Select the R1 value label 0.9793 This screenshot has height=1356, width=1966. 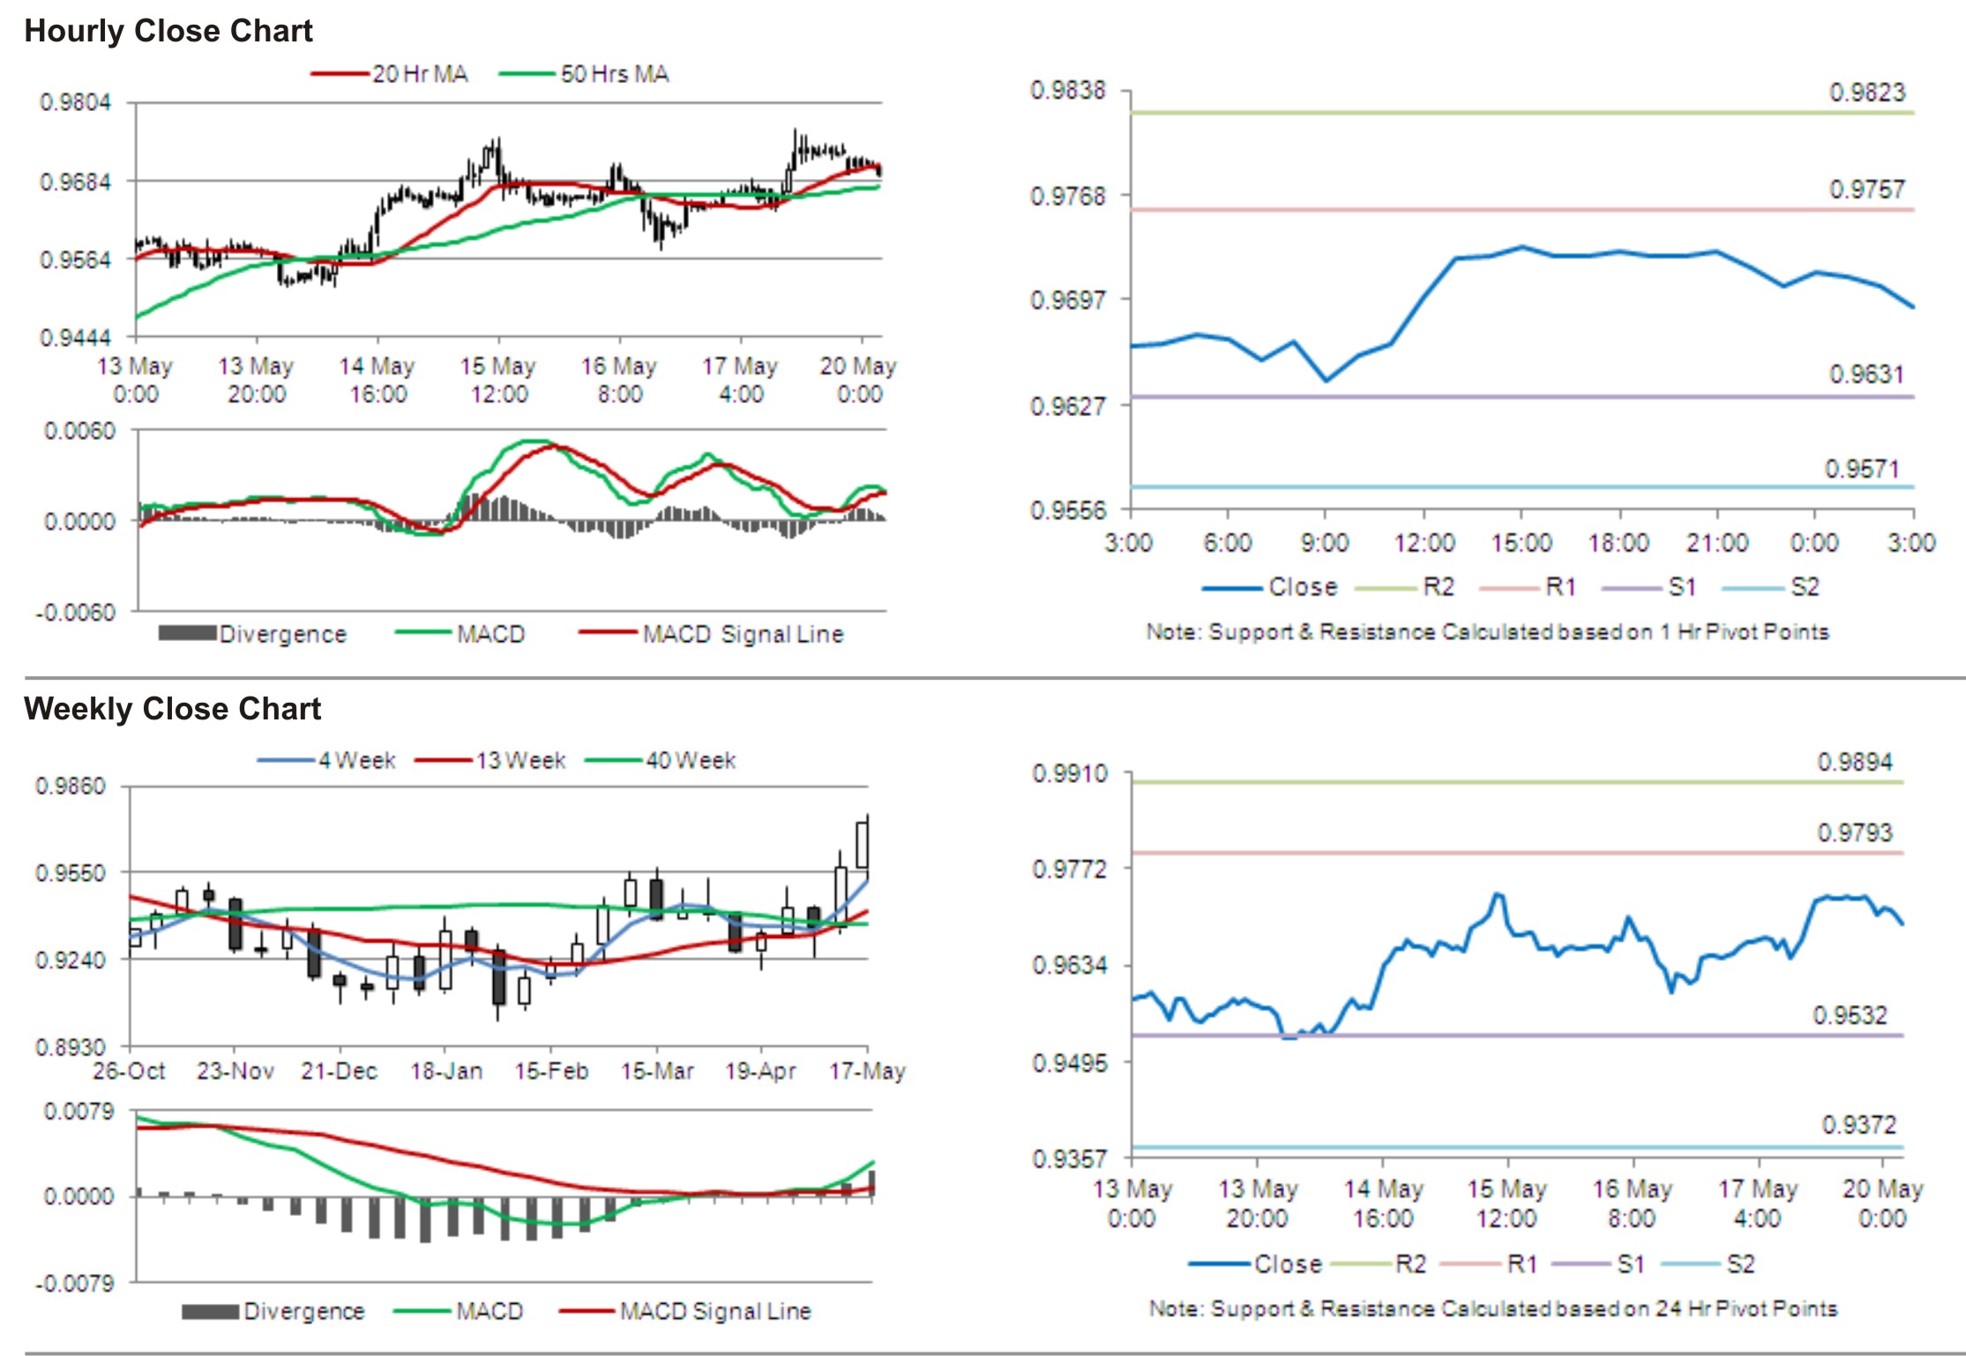[x=1855, y=833]
